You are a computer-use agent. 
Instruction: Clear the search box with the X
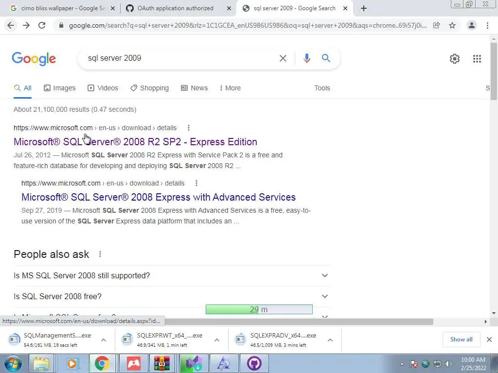point(283,58)
